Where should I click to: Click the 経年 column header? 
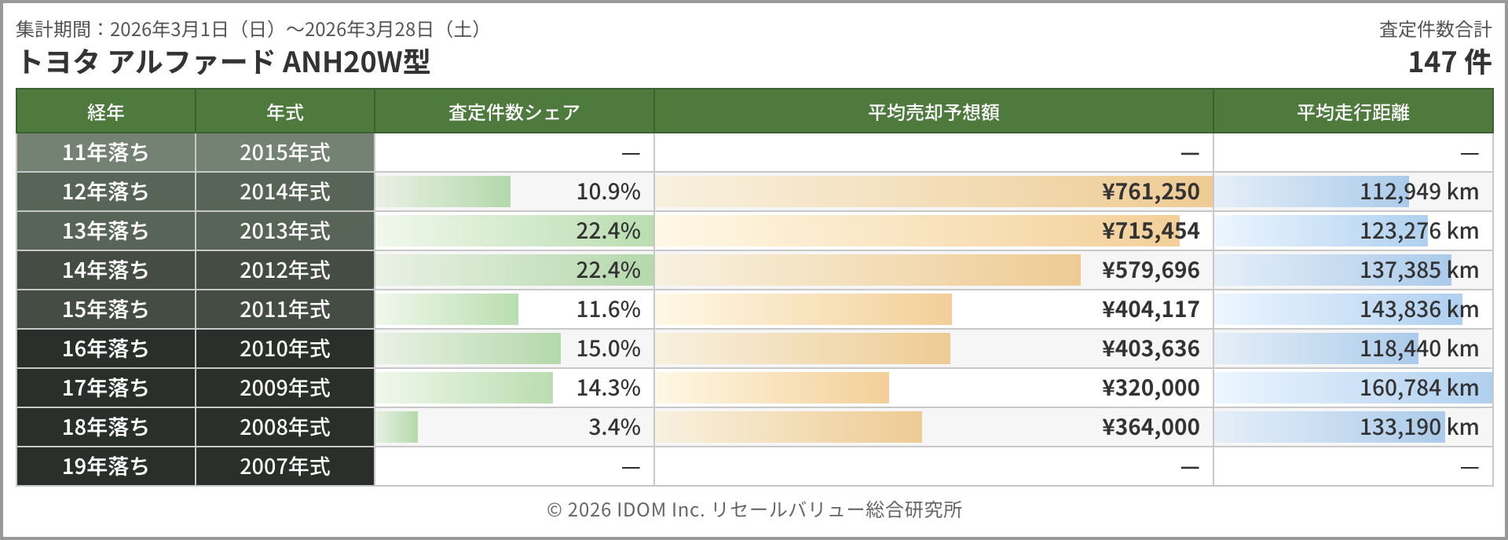point(106,112)
